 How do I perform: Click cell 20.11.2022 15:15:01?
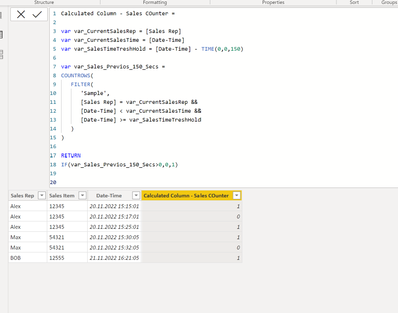click(x=114, y=206)
